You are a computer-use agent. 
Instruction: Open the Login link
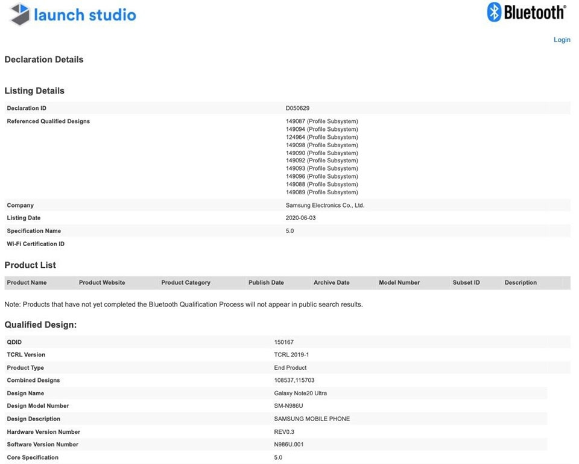562,39
